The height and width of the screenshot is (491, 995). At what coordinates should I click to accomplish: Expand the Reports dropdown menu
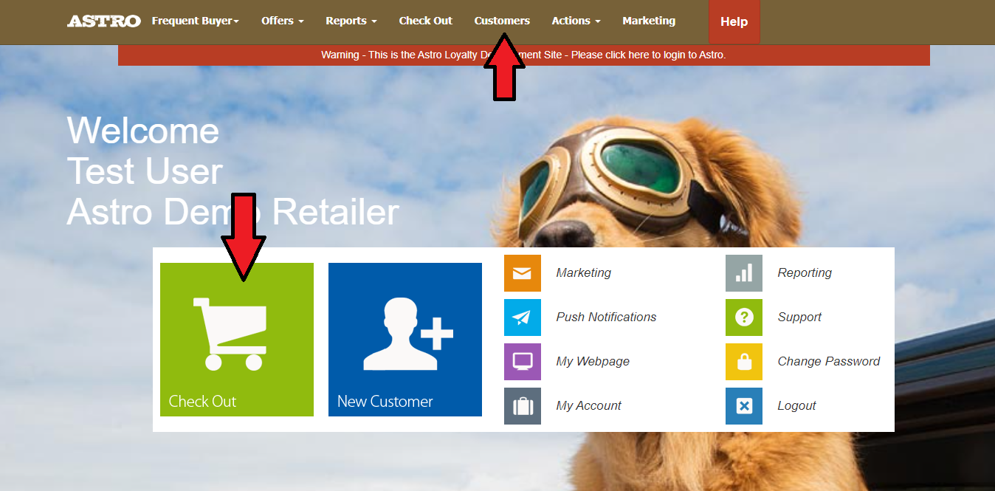click(x=351, y=21)
